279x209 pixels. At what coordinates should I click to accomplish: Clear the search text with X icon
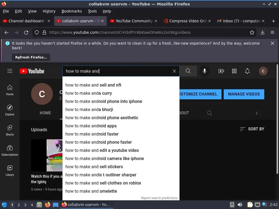(x=174, y=71)
